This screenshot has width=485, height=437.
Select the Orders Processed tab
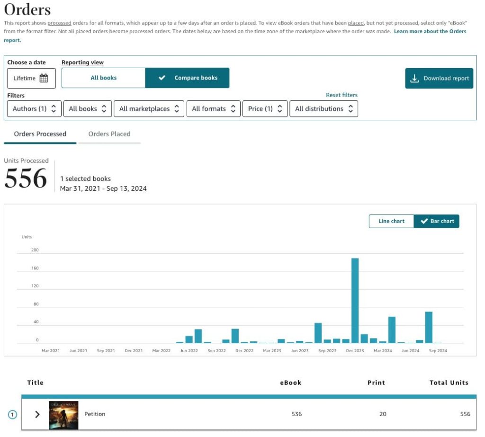(x=39, y=134)
